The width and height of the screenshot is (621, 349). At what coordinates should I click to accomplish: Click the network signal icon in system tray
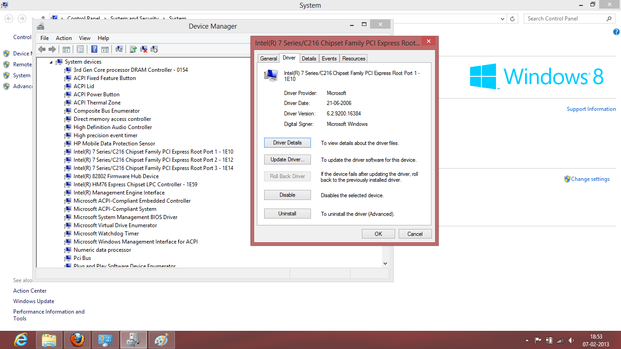pos(560,340)
